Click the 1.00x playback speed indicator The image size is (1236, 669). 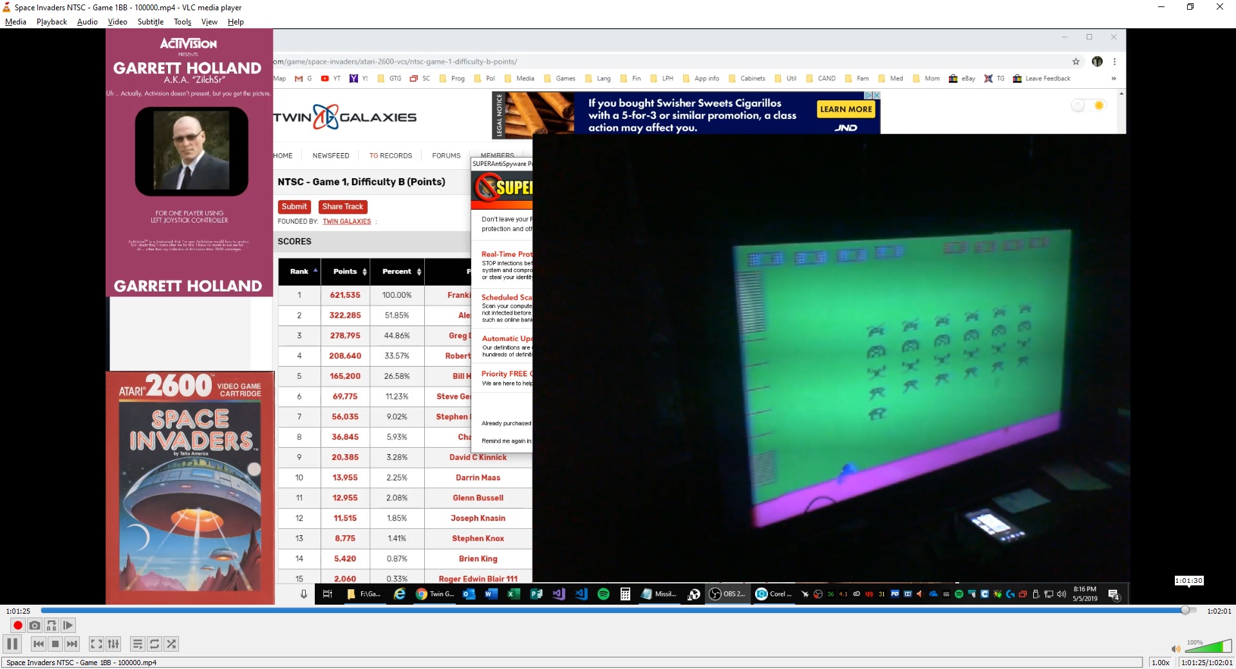point(1160,663)
